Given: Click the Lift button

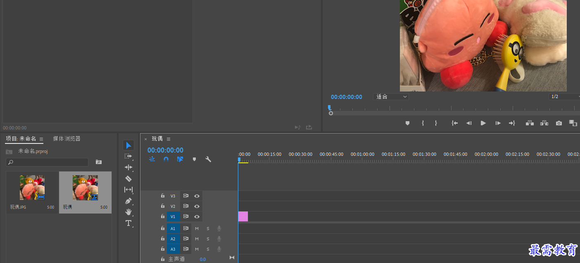Looking at the screenshot, I should [x=530, y=123].
